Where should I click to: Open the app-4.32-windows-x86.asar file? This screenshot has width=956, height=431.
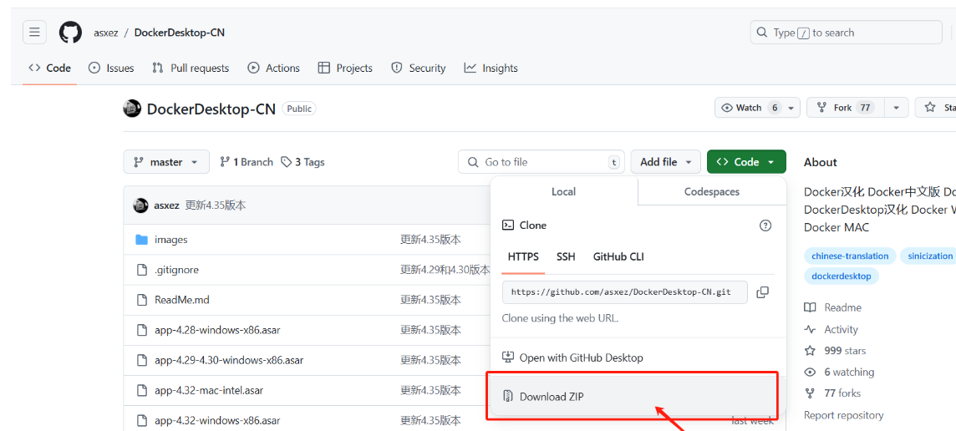[x=217, y=421]
